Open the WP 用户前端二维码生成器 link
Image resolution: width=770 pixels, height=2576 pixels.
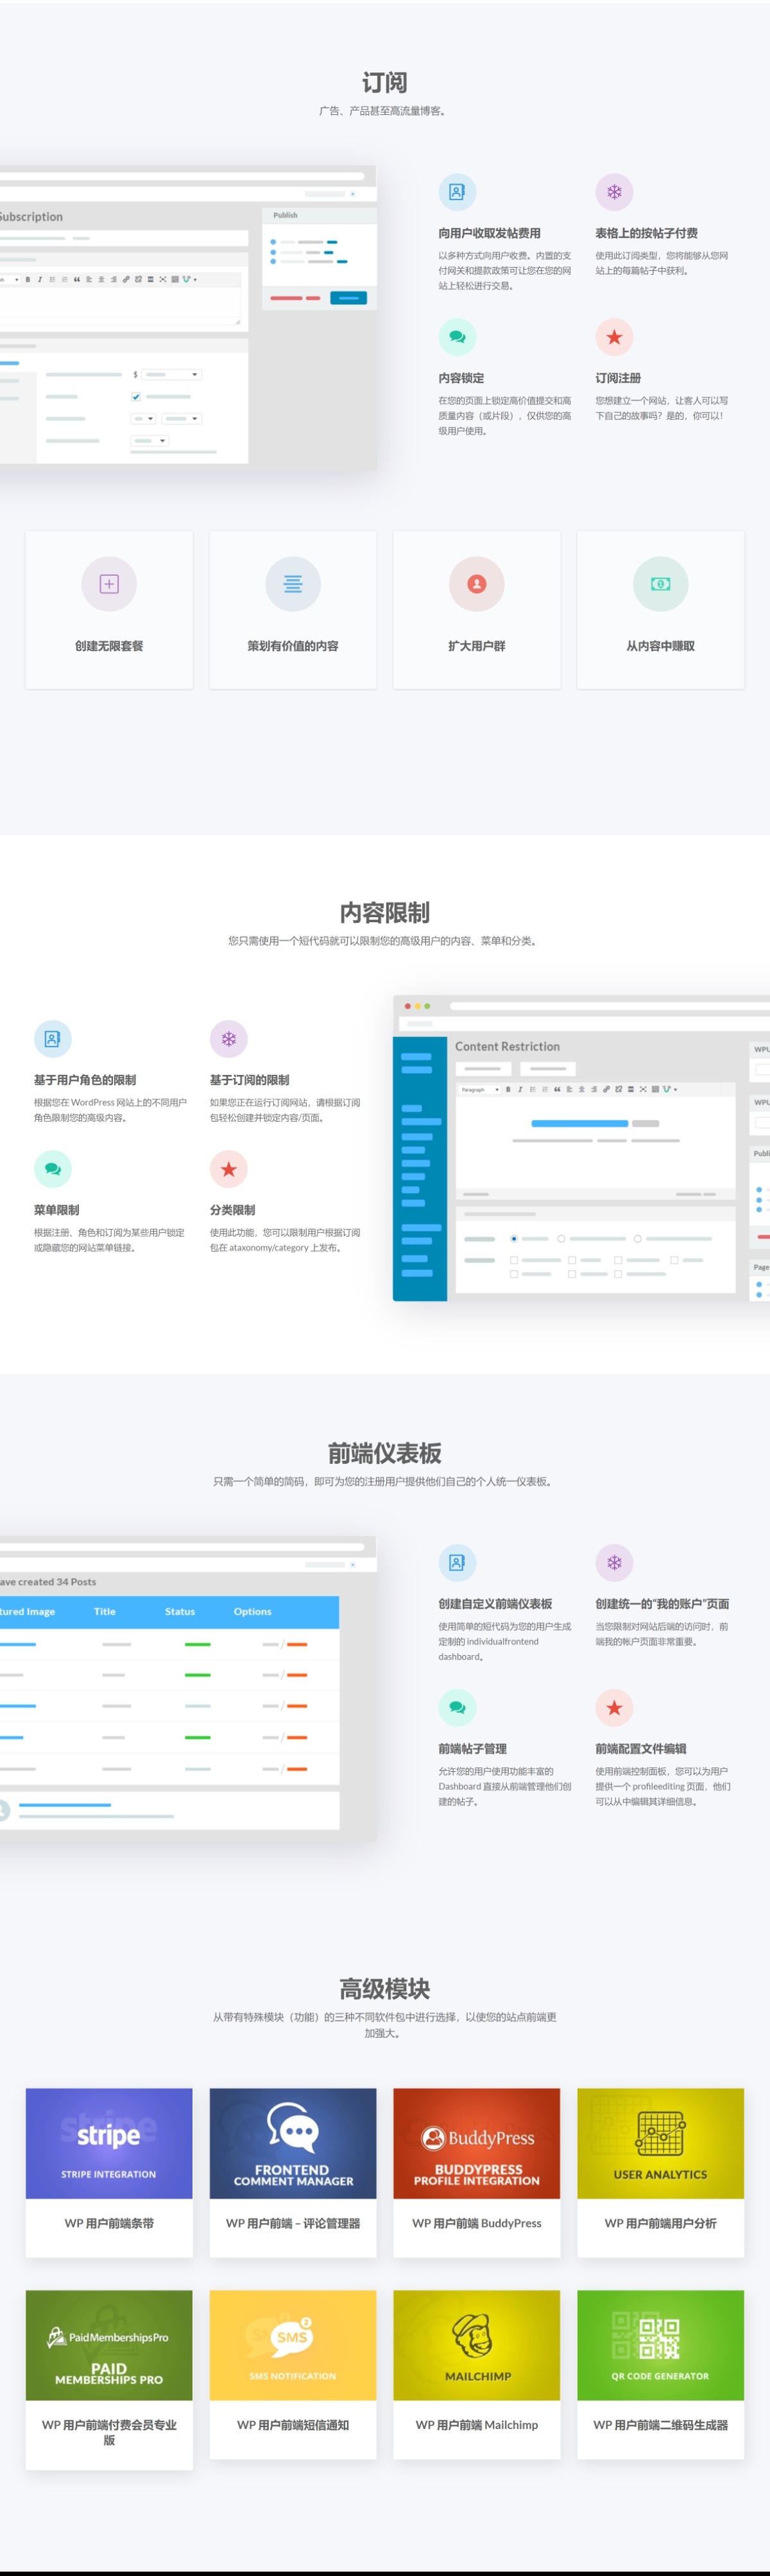click(x=661, y=2425)
